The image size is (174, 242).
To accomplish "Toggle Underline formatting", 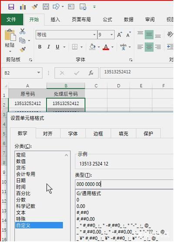I will 57,47.
